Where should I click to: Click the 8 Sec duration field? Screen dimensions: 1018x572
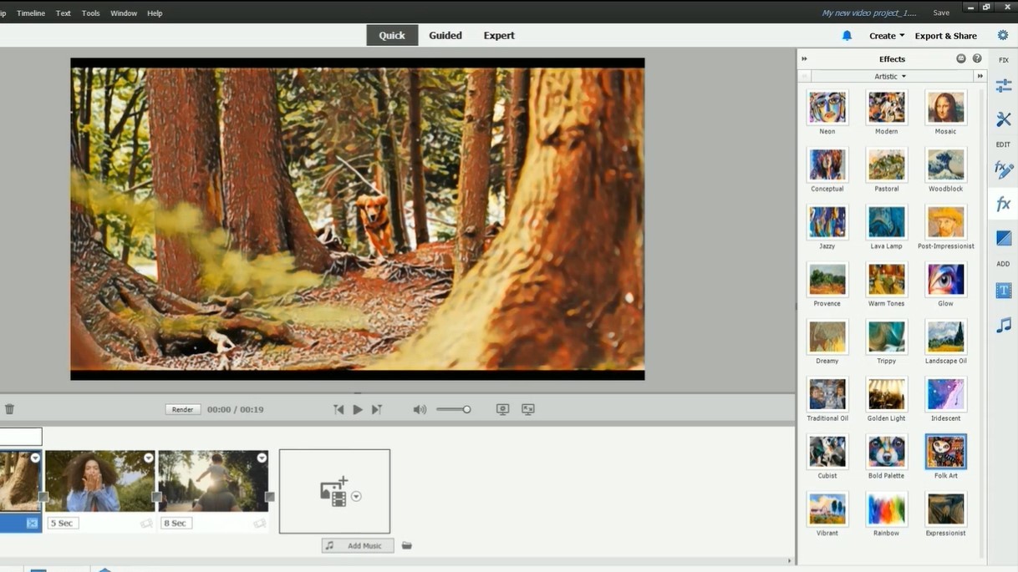click(x=176, y=523)
